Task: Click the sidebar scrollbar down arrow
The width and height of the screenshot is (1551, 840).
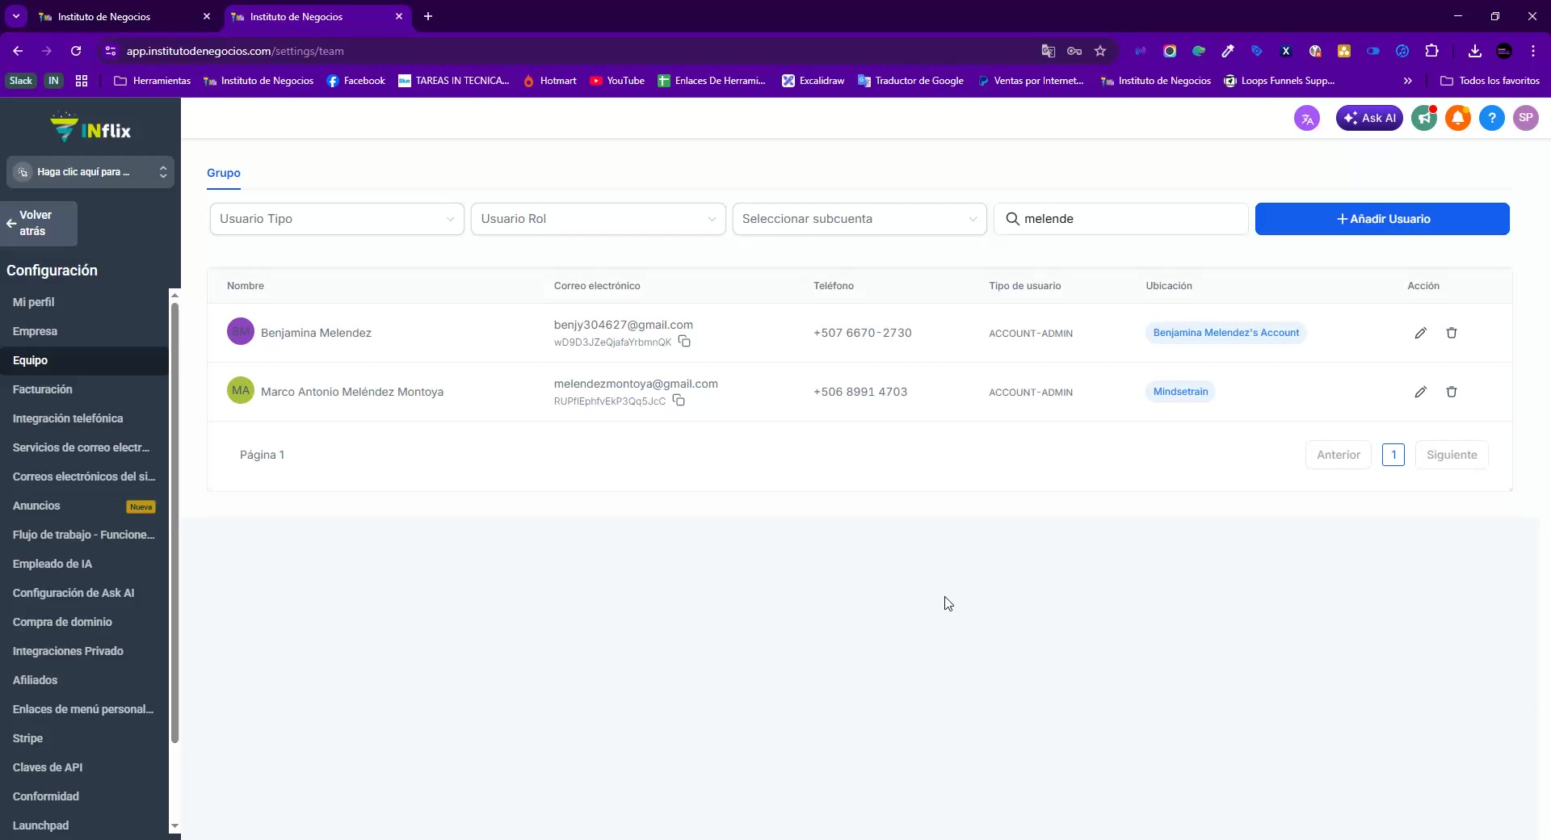Action: click(x=174, y=826)
